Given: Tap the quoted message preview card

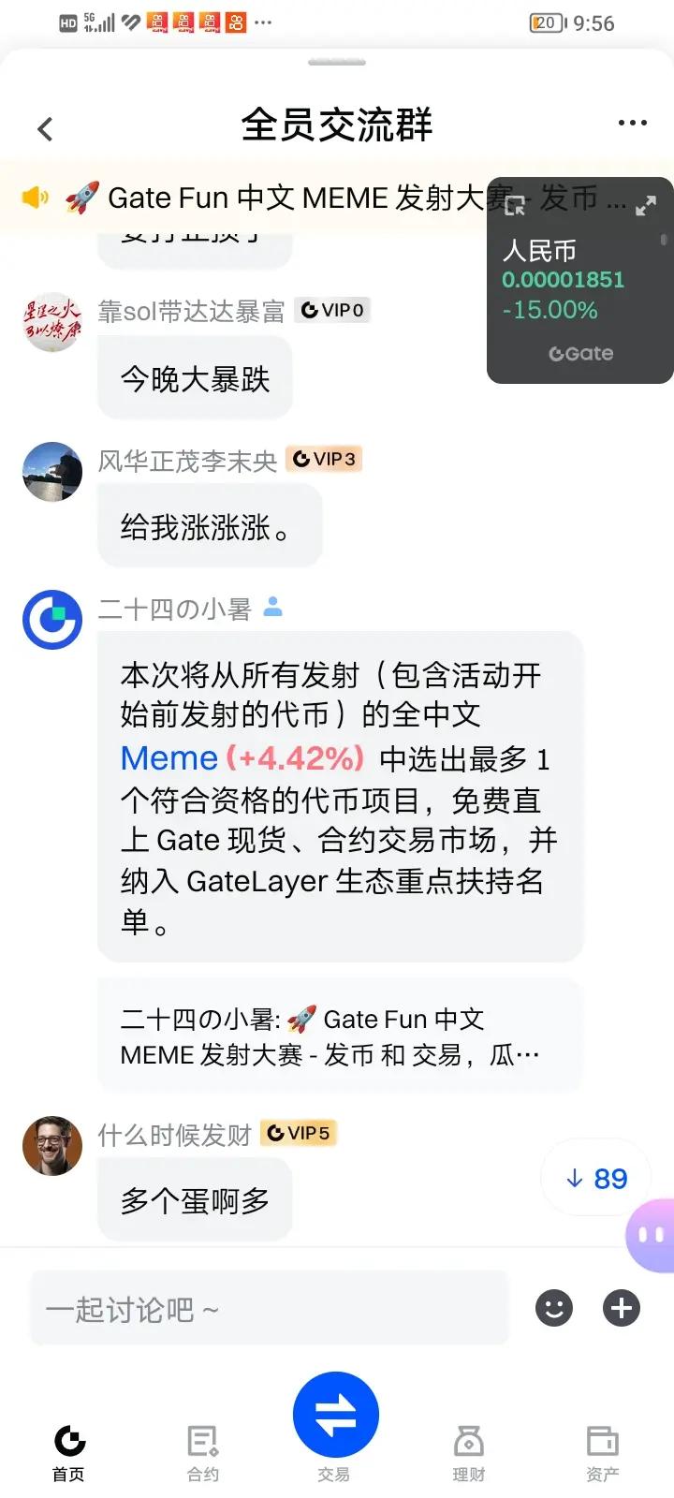Looking at the screenshot, I should point(340,1036).
